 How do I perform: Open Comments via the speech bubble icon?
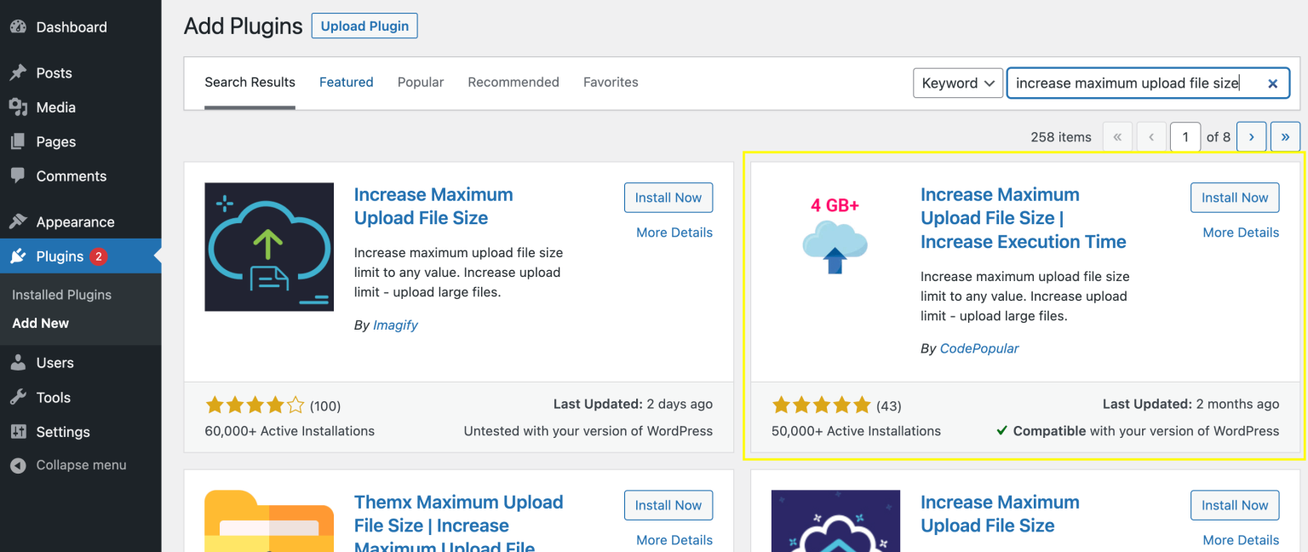[x=19, y=176]
